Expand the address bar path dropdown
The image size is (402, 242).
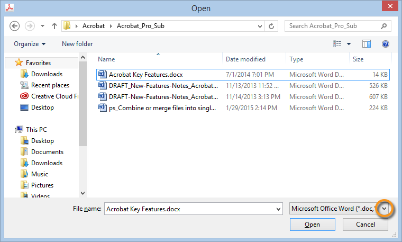(260, 25)
